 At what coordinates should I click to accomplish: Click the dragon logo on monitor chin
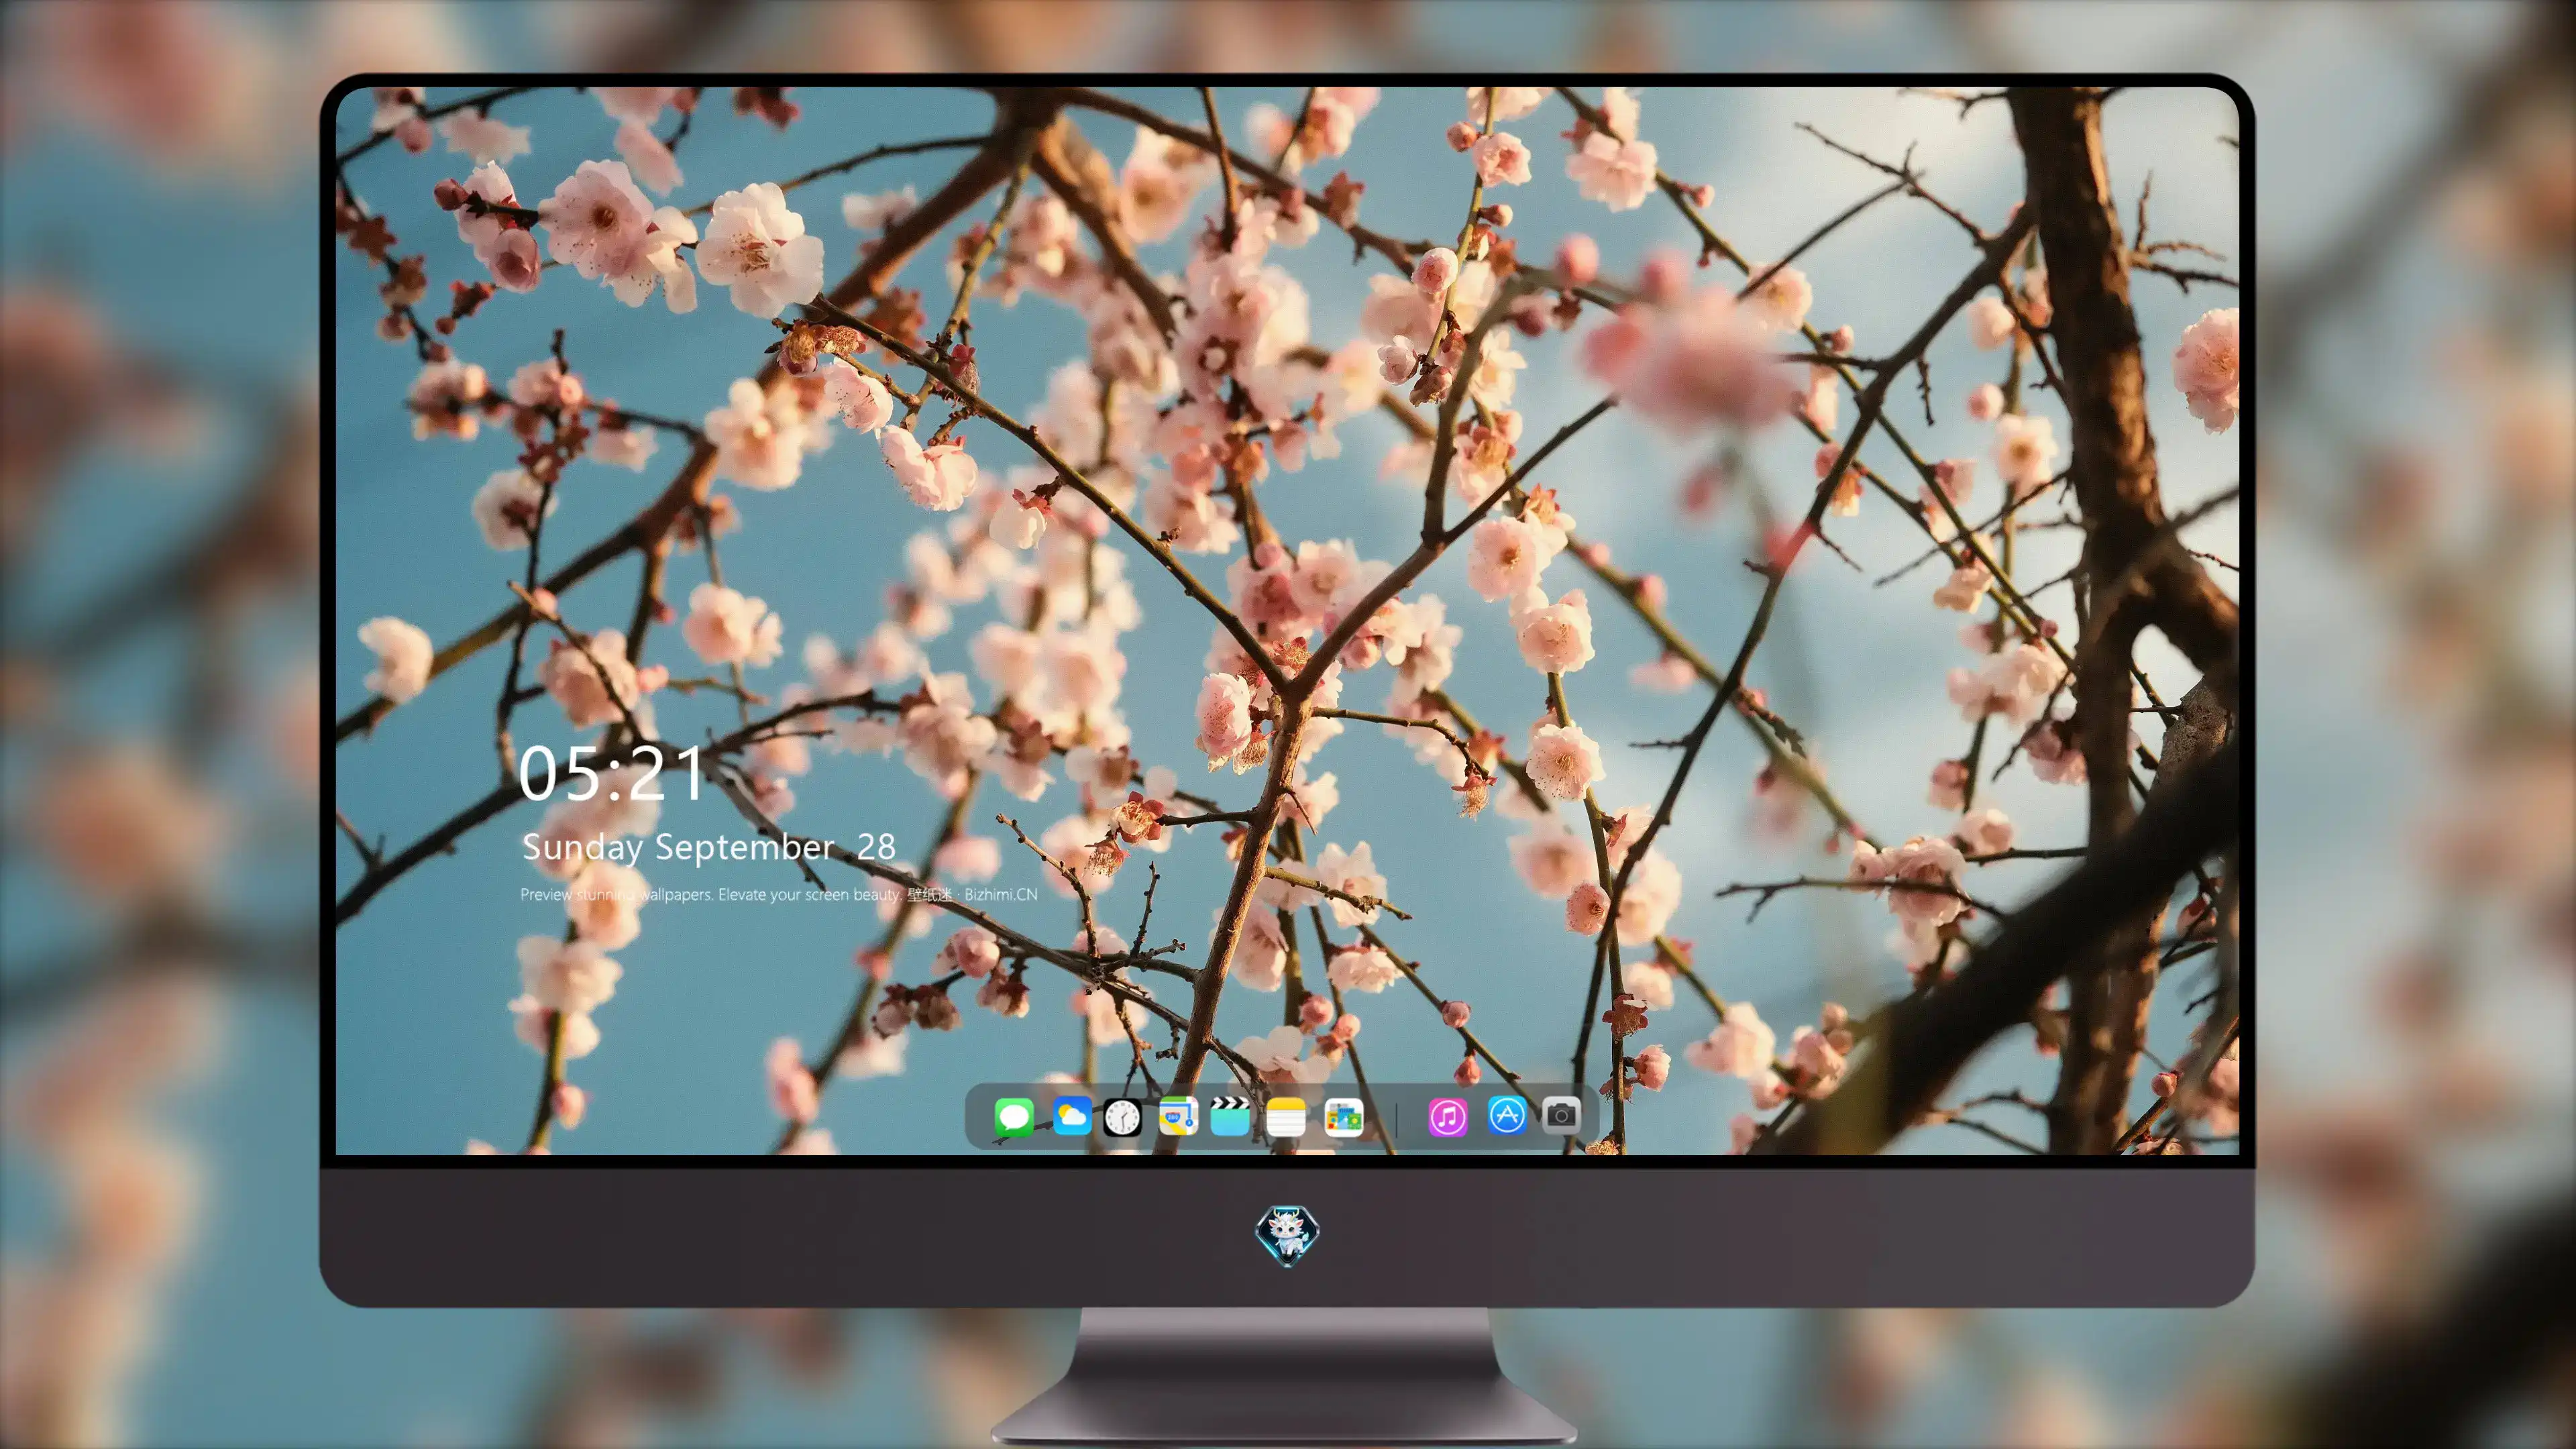point(1287,1236)
